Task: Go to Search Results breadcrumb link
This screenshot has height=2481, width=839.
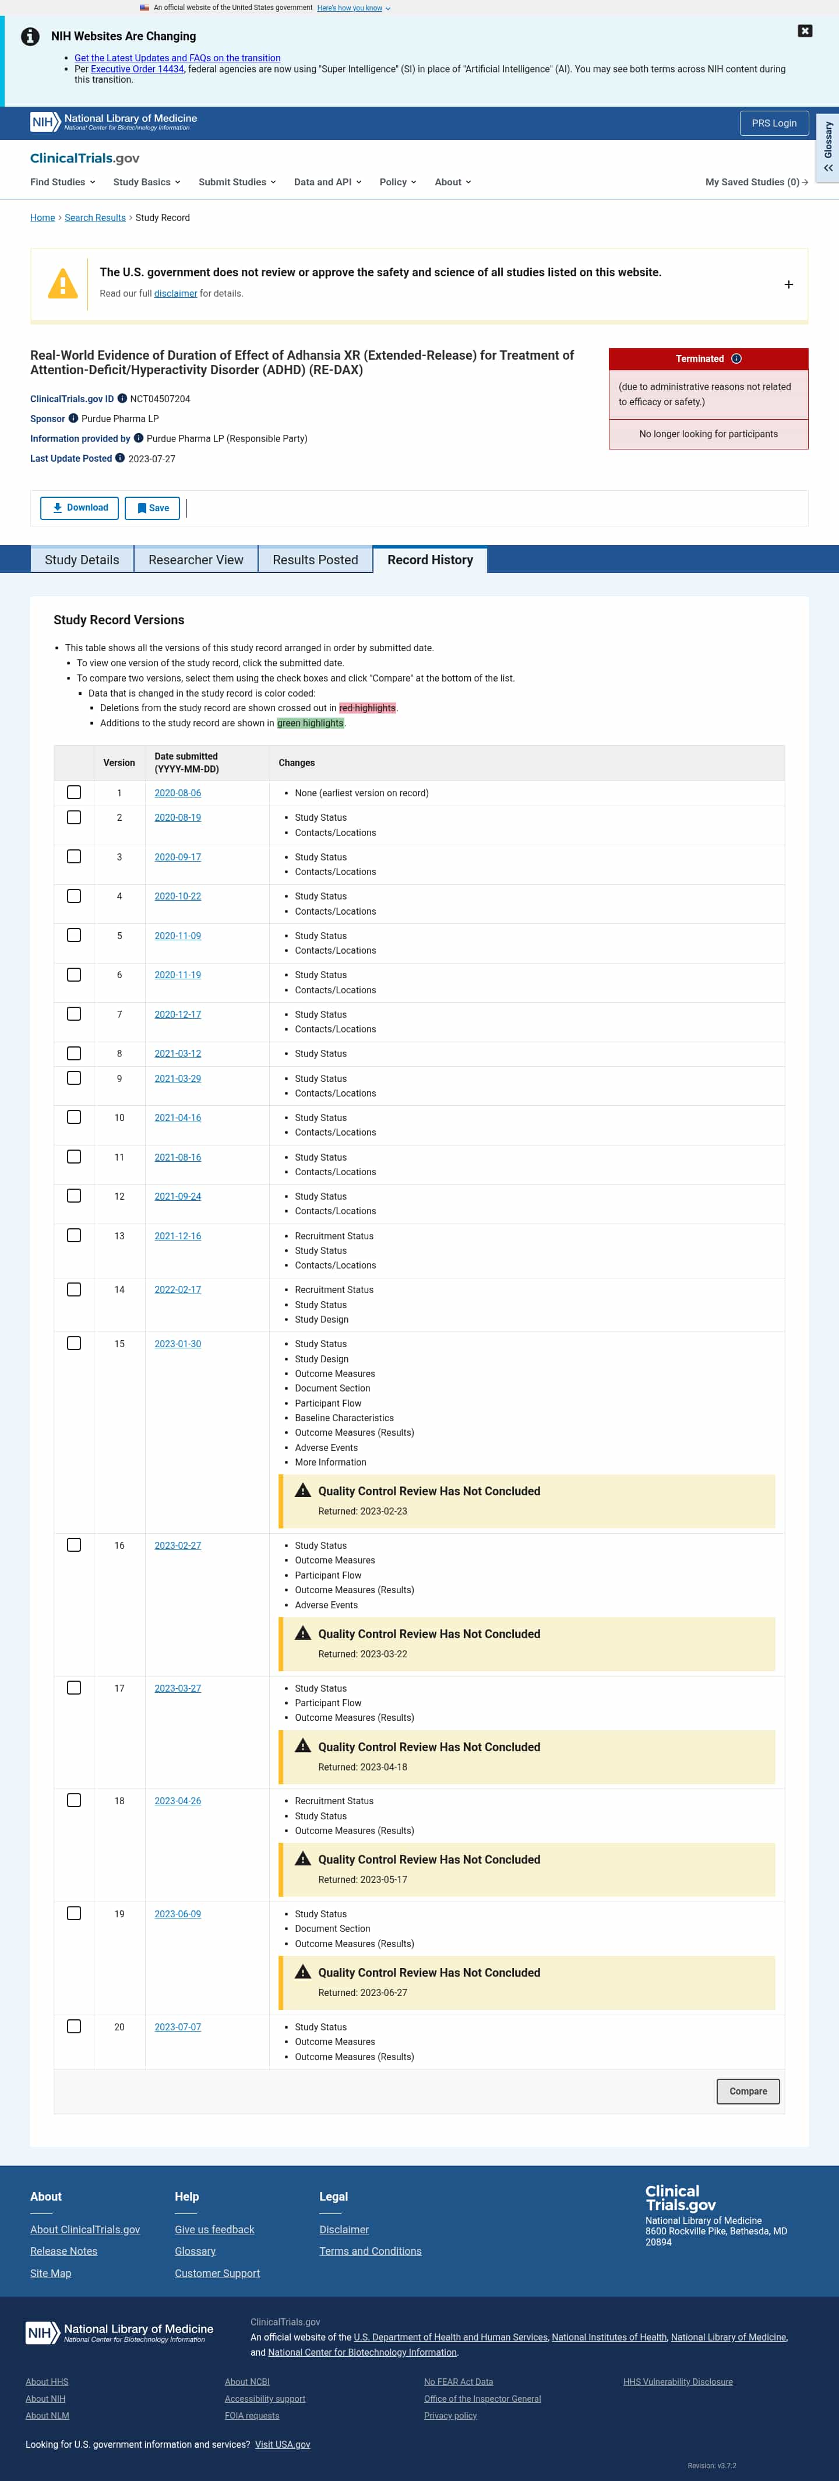Action: (x=95, y=217)
